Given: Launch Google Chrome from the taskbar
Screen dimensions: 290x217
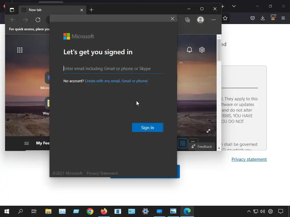Looking at the screenshot, I should pos(90,211).
